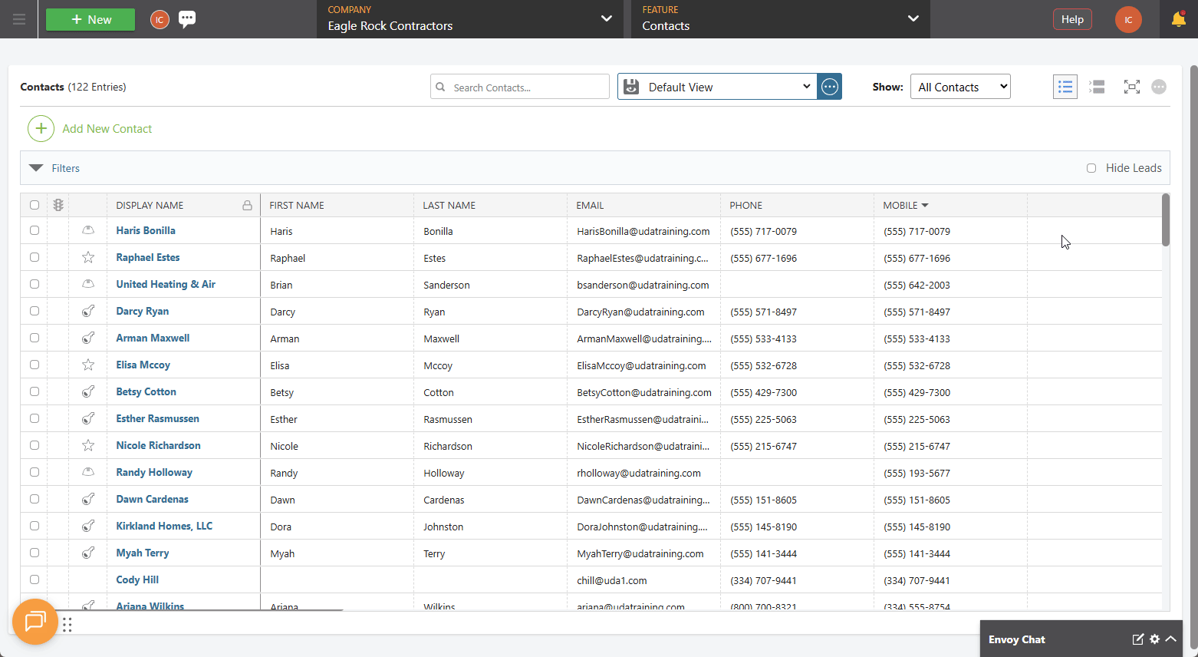
Task: Open Envoy Chat settings gear
Action: (1155, 639)
